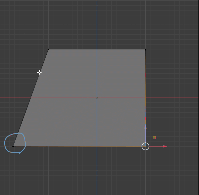Select the slanted left edge of the face
The height and width of the screenshot is (195, 199).
pyautogui.click(x=30, y=98)
